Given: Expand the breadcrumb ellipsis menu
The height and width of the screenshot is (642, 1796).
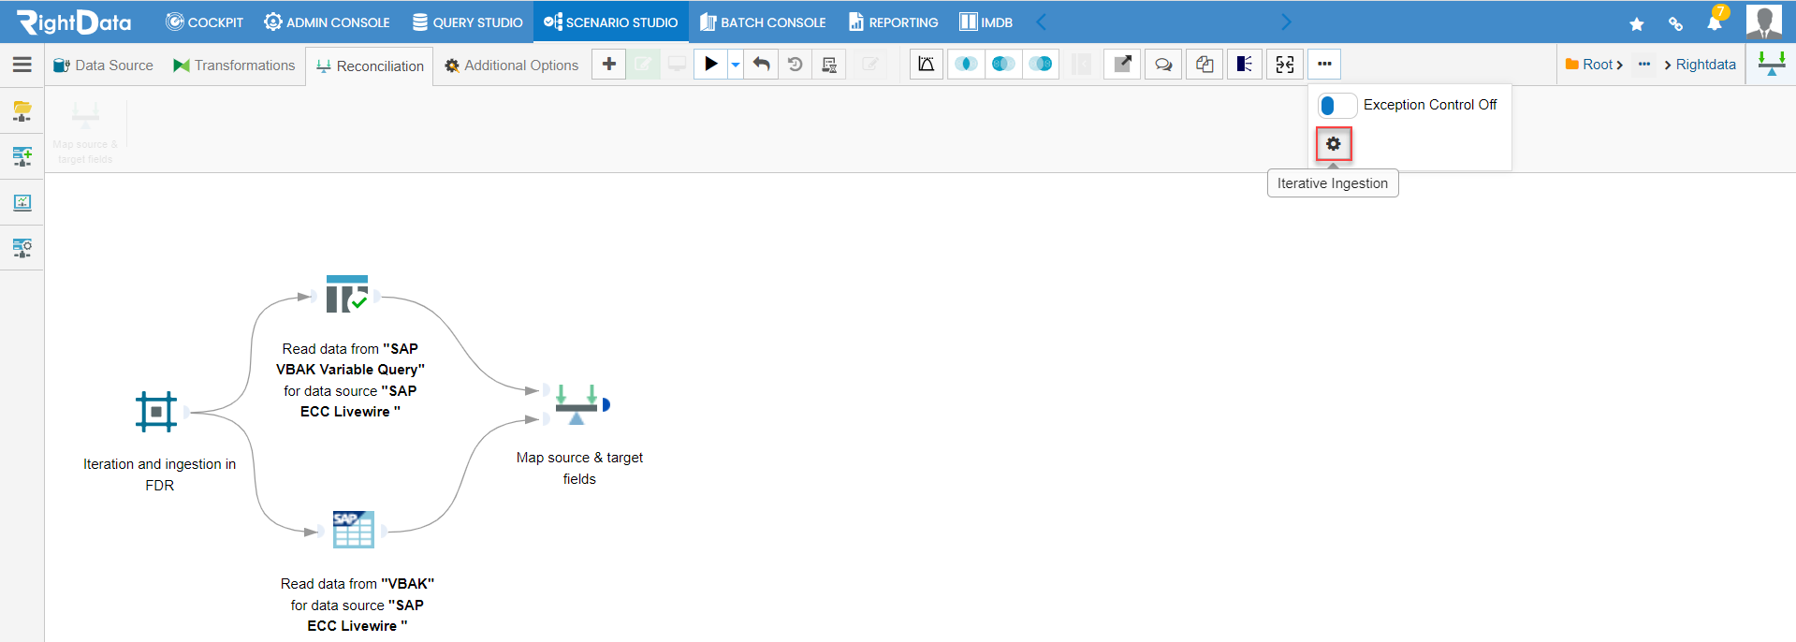Looking at the screenshot, I should tap(1644, 65).
